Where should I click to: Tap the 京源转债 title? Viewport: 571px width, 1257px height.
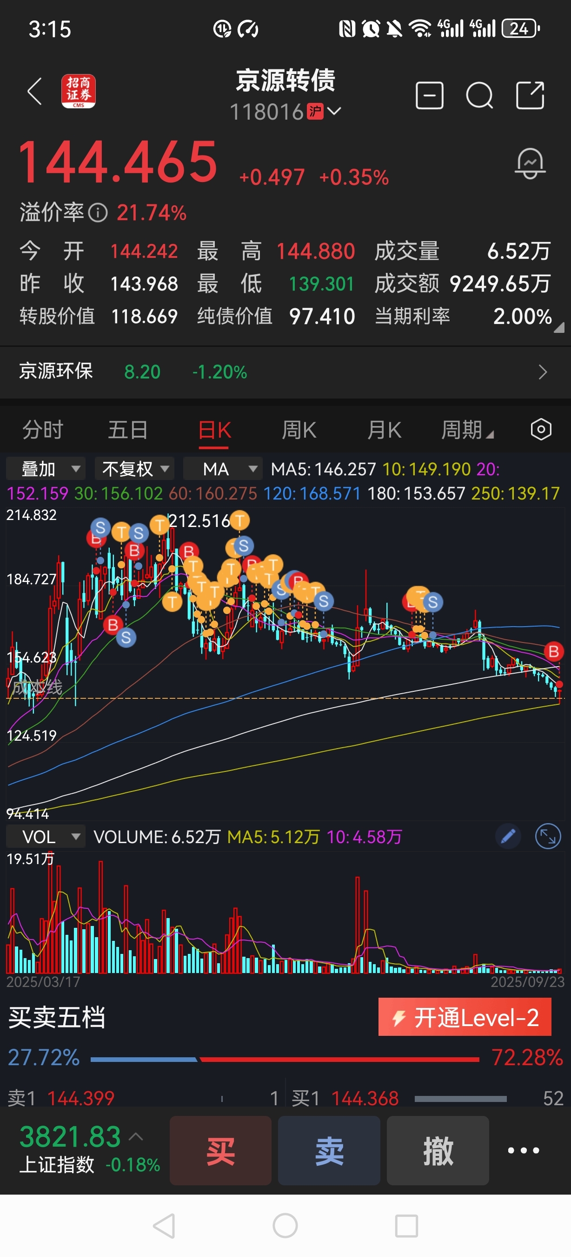pyautogui.click(x=285, y=81)
